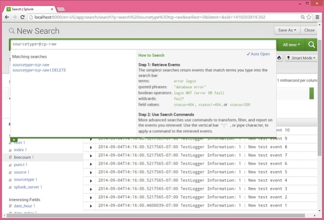Collapse search assistant with green arrow tab
This screenshot has height=220, width=324.
[x=14, y=139]
